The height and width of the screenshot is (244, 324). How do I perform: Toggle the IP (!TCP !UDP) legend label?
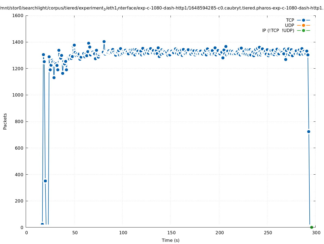pyautogui.click(x=278, y=30)
